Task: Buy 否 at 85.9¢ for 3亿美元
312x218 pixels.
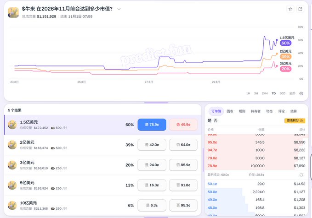Action: (183, 165)
